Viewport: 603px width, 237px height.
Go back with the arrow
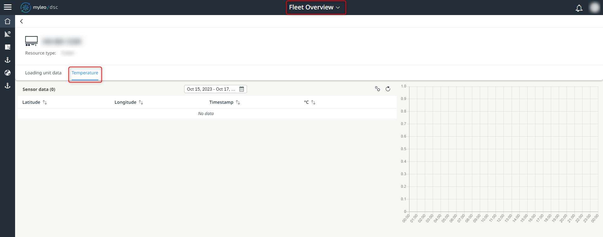point(21,21)
